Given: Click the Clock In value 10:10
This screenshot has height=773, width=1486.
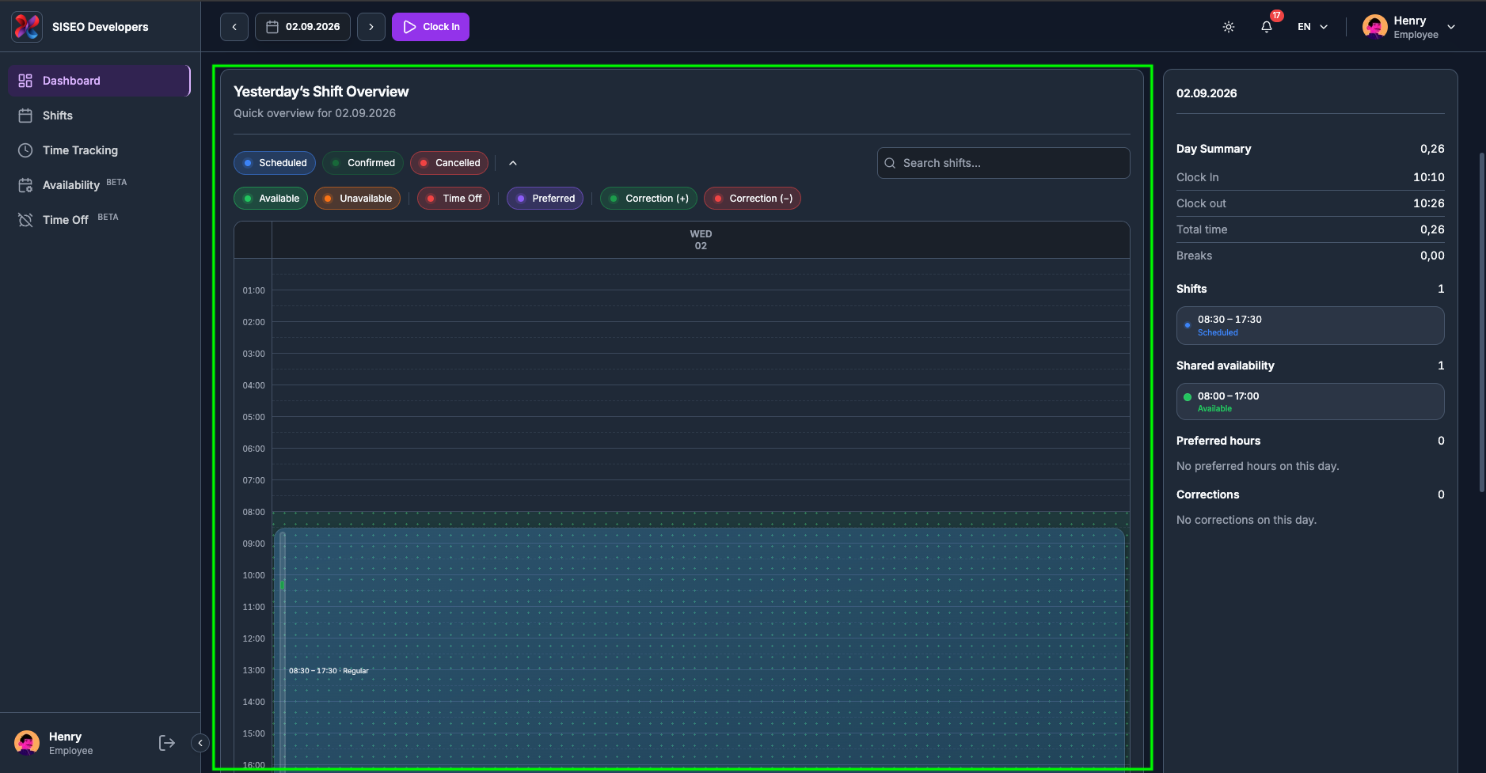Looking at the screenshot, I should 1429,177.
